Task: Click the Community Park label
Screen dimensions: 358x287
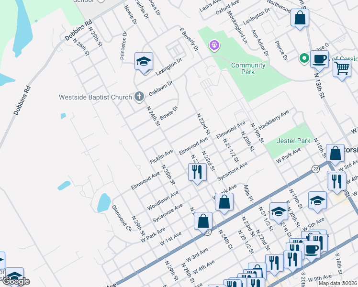Action: (248, 68)
